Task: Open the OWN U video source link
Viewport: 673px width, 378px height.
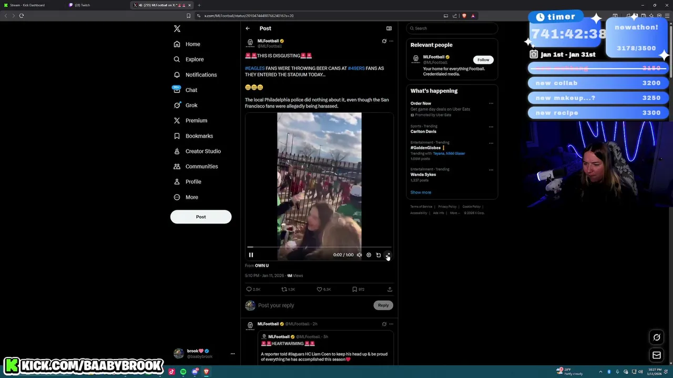Action: (x=262, y=266)
